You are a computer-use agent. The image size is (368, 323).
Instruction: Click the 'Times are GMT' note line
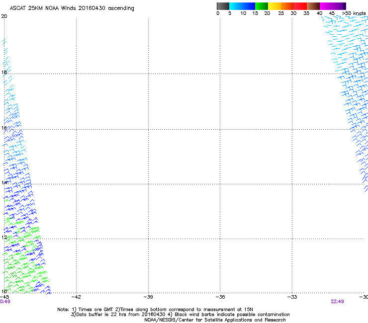(155, 310)
